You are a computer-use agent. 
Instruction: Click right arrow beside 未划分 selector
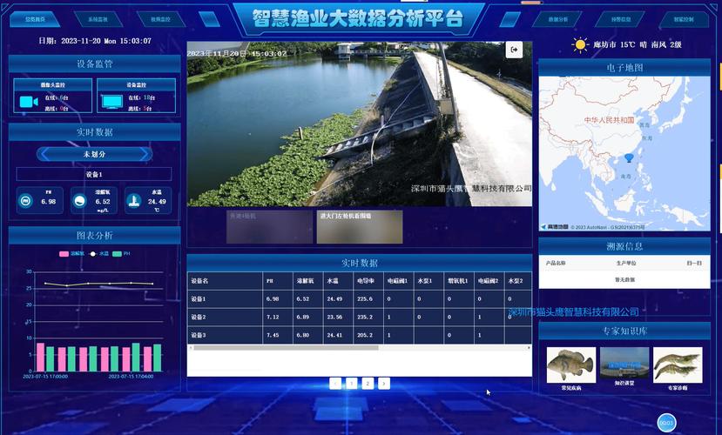coord(145,154)
